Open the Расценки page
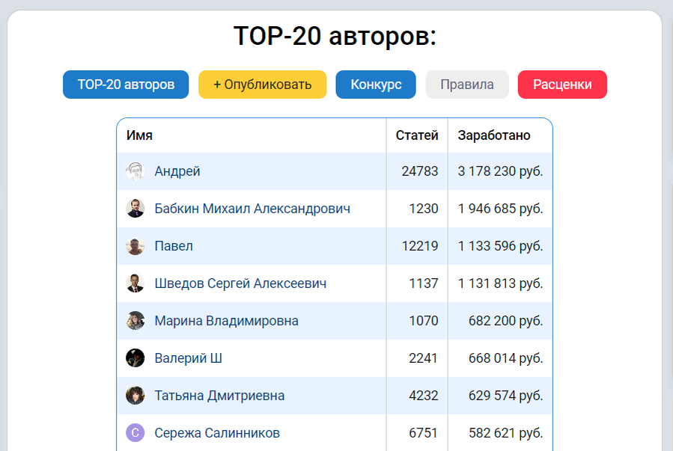 point(561,85)
